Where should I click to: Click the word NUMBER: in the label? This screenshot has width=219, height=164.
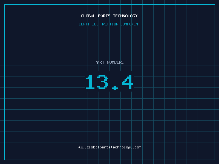tap(115, 63)
